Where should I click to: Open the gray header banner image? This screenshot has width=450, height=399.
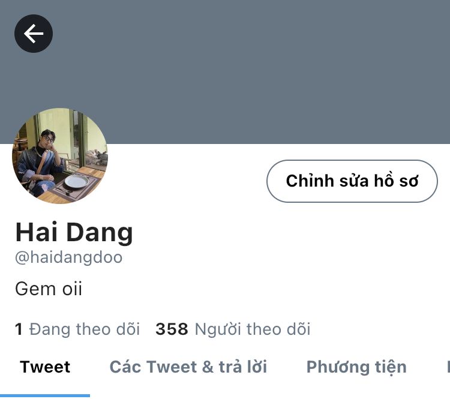point(225,72)
